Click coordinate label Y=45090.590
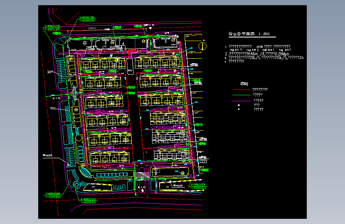345x224 pixels. point(87,21)
